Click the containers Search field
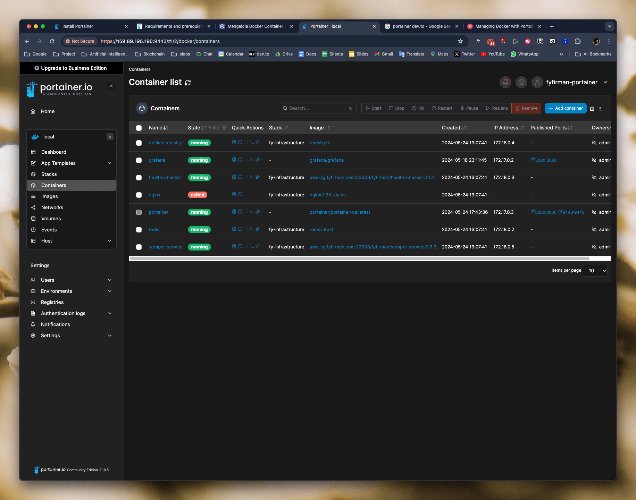 point(317,108)
